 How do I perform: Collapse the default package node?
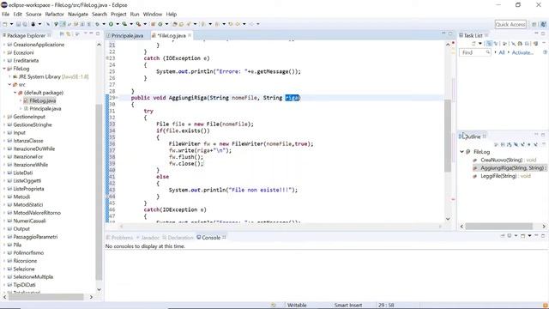[15, 93]
